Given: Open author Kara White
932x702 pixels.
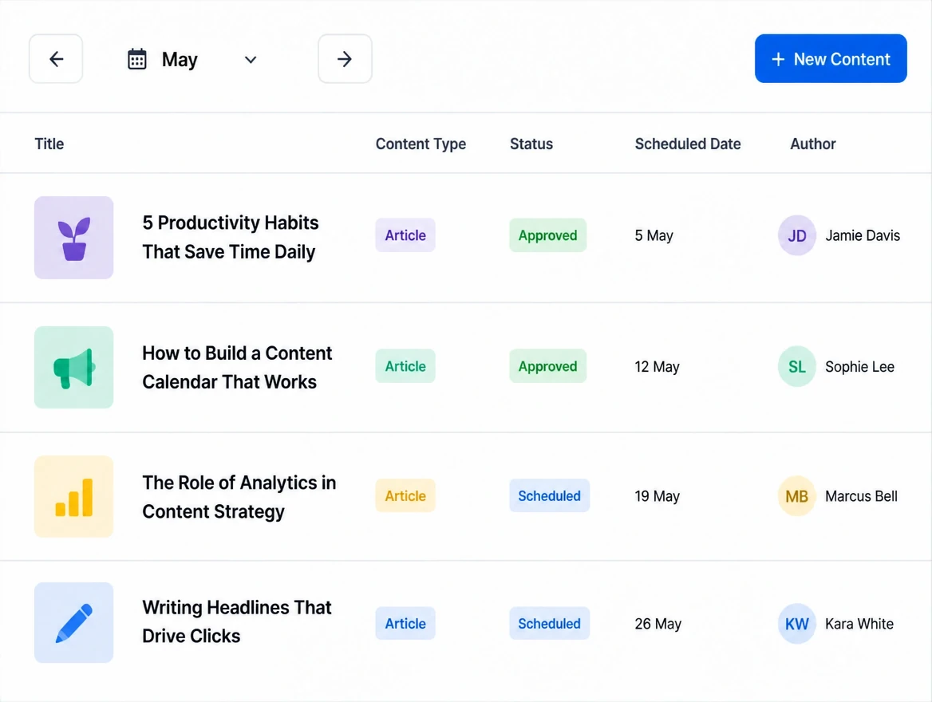Looking at the screenshot, I should [x=859, y=624].
